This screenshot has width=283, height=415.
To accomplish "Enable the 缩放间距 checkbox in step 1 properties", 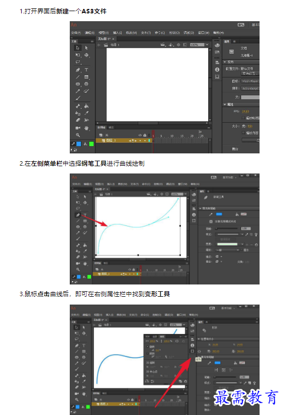I will click(243, 118).
